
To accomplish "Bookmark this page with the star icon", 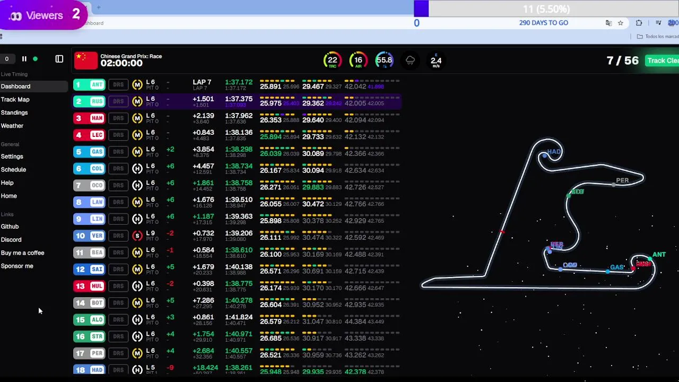I will point(620,23).
